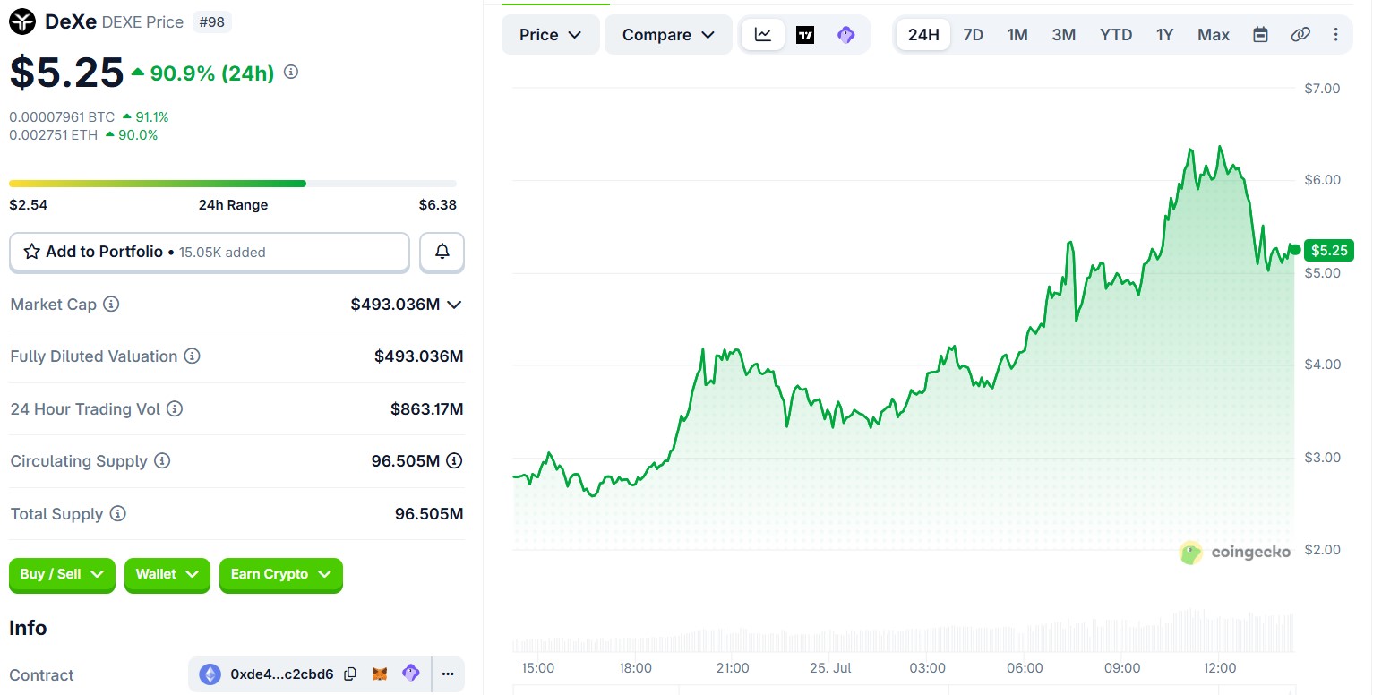Viewport: 1373px width, 695px height.
Task: Click the $493.036M Fully Diluted Valuation value
Action: pos(419,356)
